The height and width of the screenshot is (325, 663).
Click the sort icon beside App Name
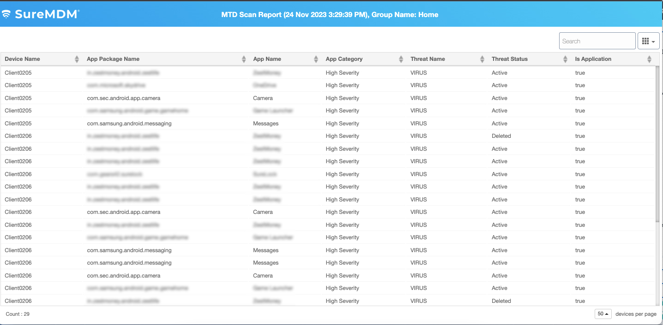(x=316, y=59)
